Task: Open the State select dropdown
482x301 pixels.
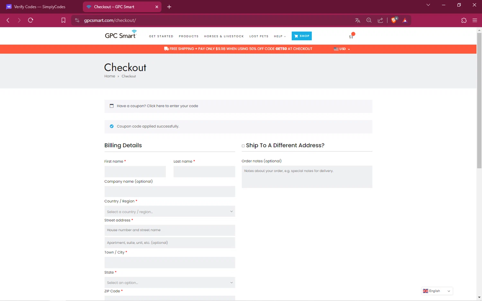Action: 170,282
